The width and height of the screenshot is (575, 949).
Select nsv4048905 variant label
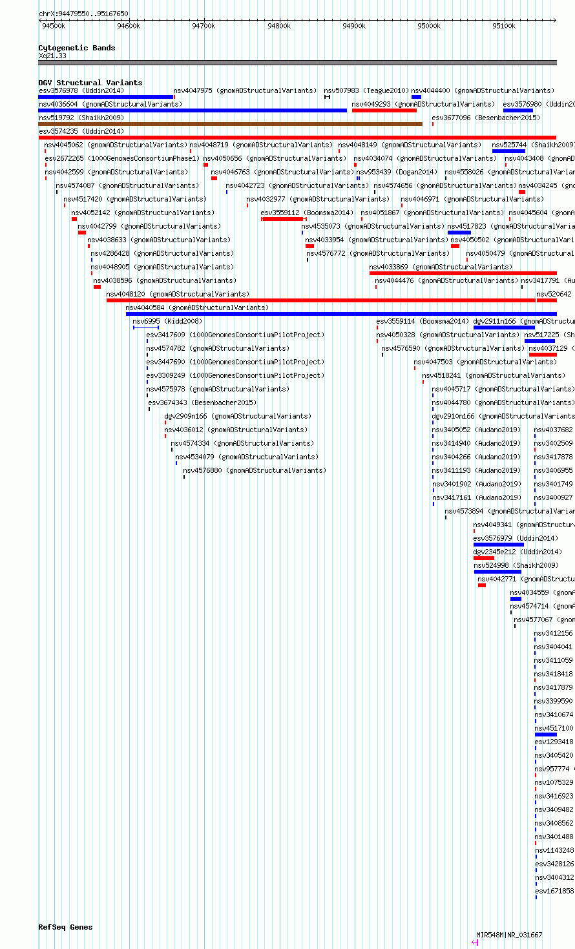(162, 267)
